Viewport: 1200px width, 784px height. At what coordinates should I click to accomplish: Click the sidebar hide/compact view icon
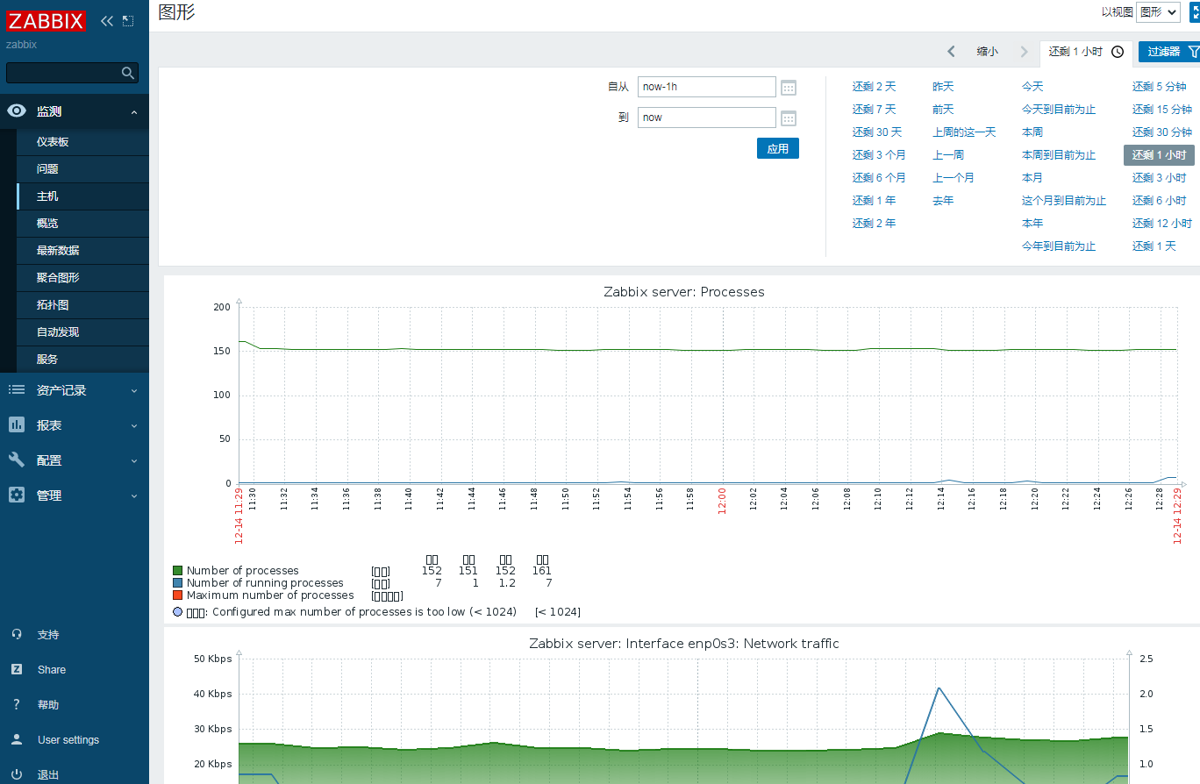click(x=128, y=21)
